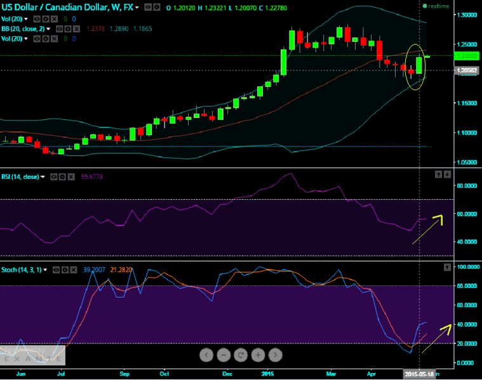Click the 1.15000 price scale label

[x=467, y=103]
